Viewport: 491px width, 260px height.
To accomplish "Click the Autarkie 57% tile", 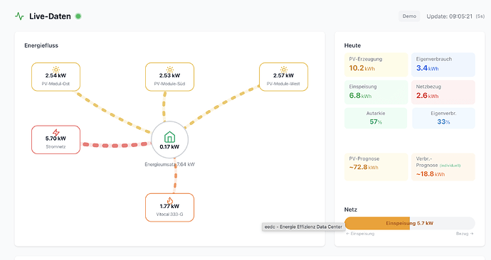I will (376, 118).
